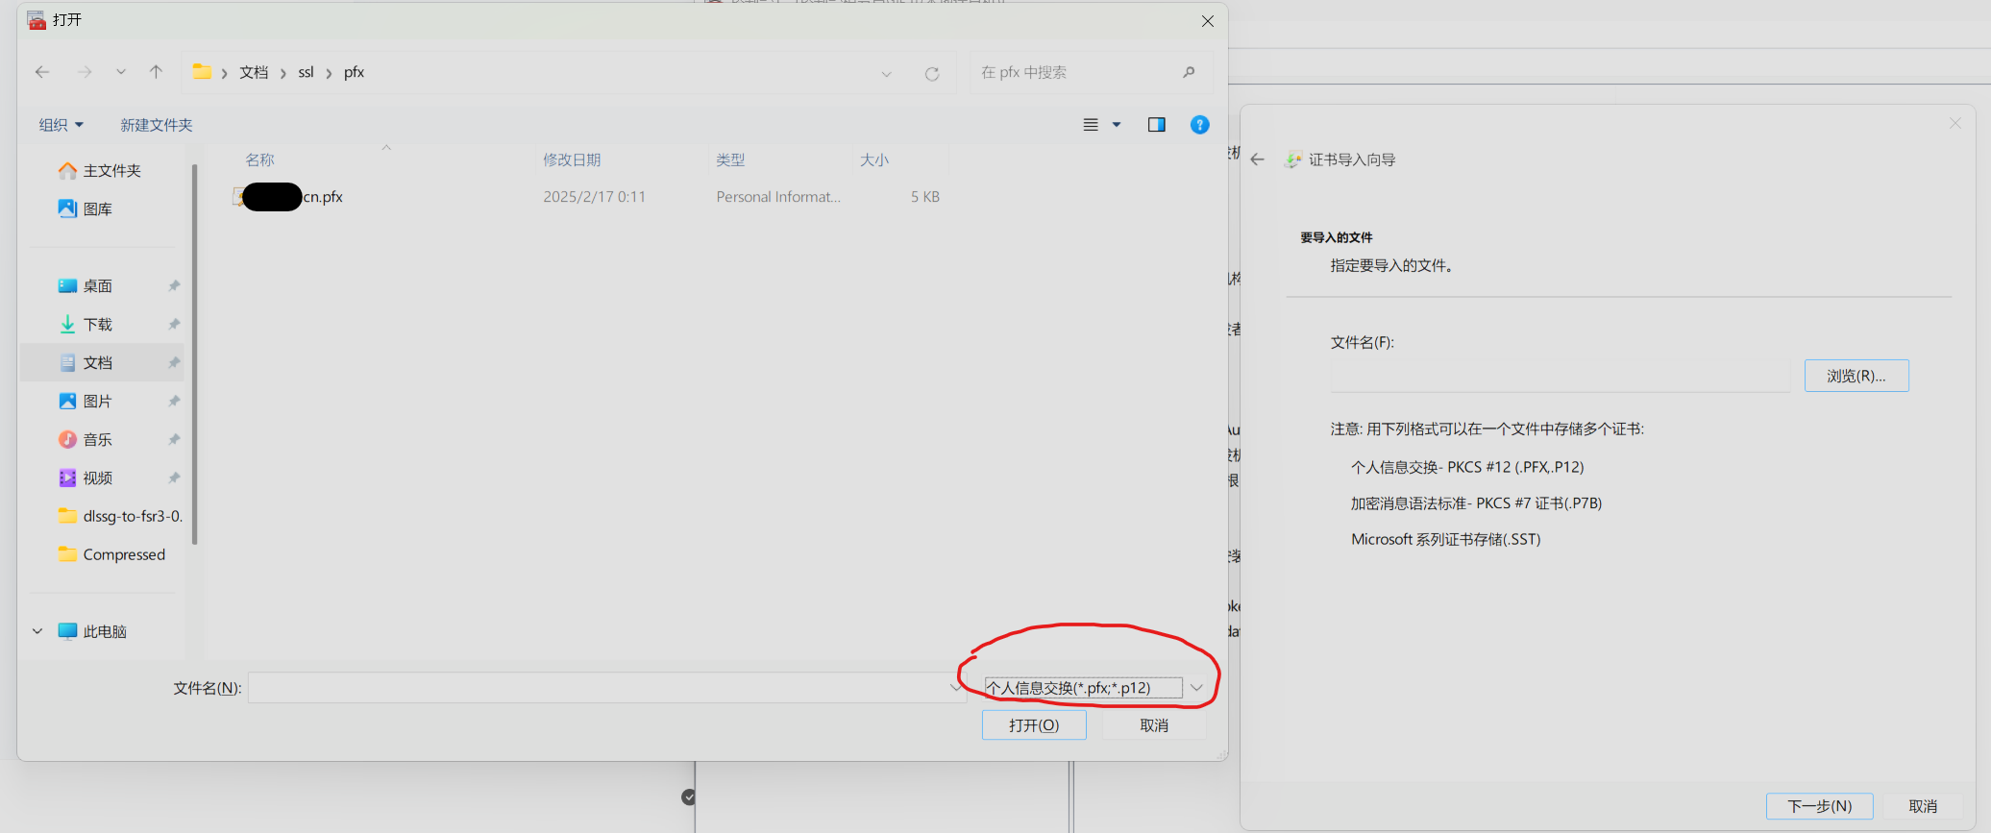Open 下载 in the sidebar

click(86, 325)
